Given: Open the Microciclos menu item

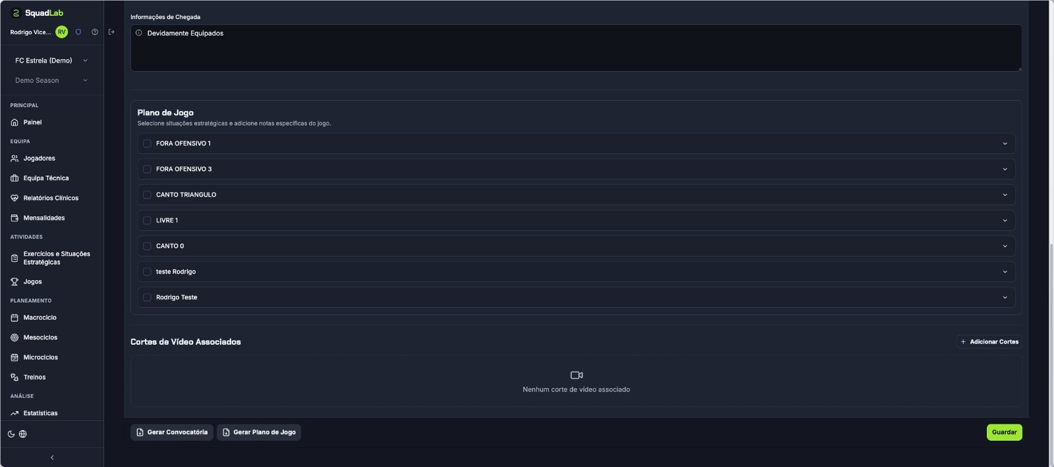Looking at the screenshot, I should pos(51,357).
